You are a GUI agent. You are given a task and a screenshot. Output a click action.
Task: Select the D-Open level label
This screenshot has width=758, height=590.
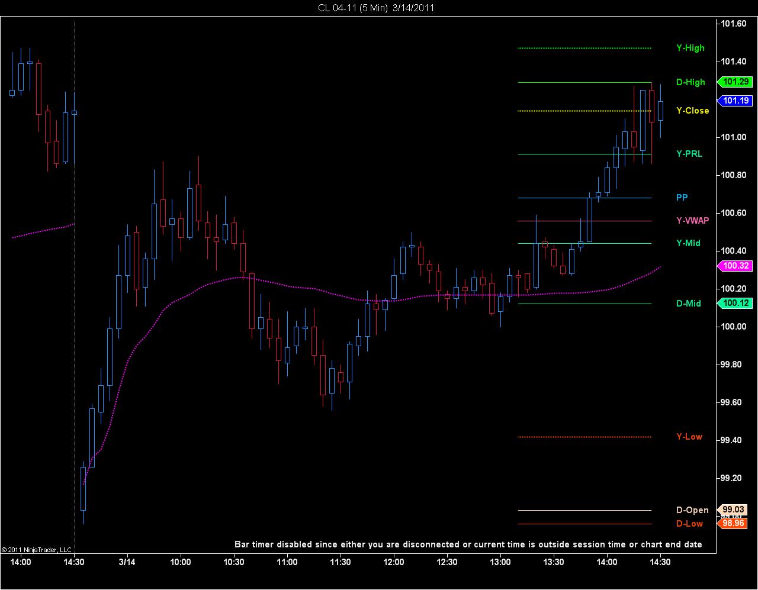click(692, 510)
